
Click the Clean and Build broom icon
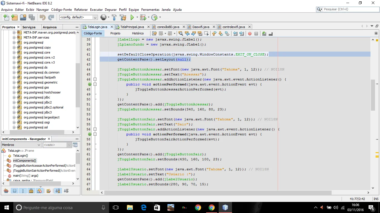coord(123,17)
